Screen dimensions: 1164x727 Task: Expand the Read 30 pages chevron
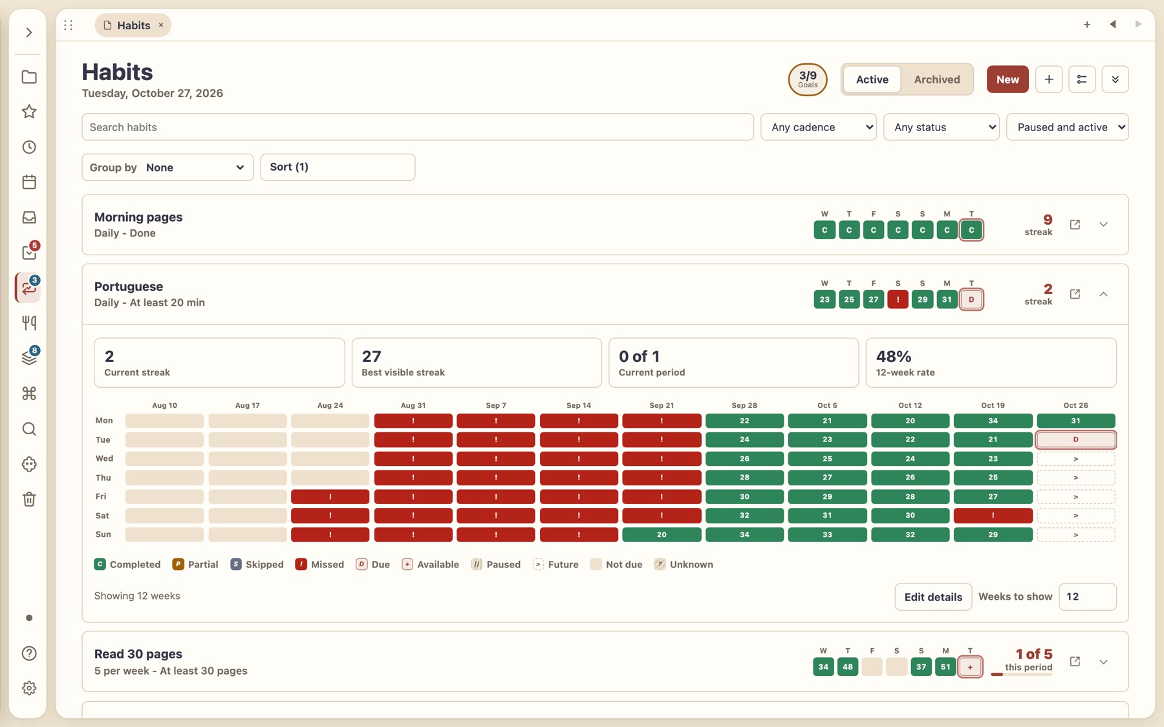coord(1103,662)
